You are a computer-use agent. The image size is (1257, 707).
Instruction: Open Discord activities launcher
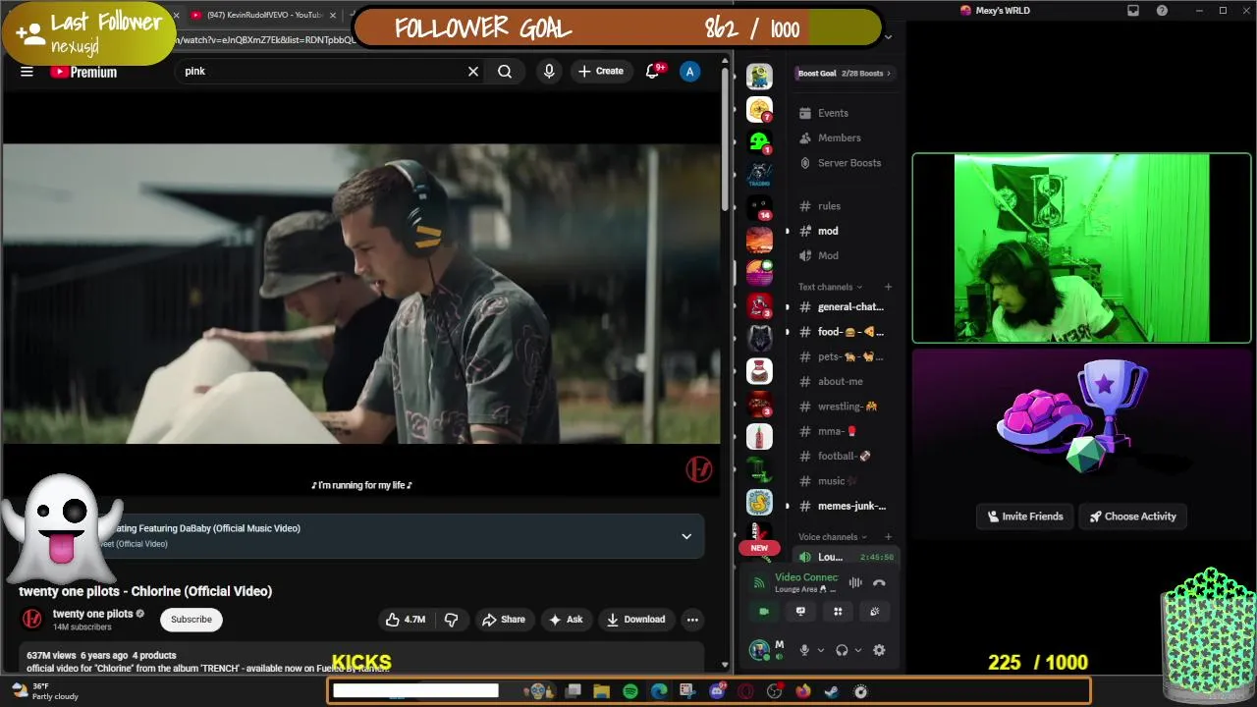tap(838, 611)
